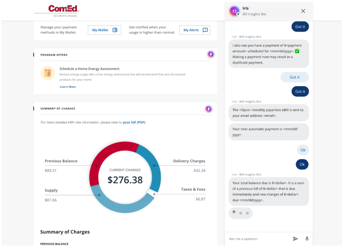This screenshot has height=246, width=342.
Task: Click the dark Got it reply below scheduled payment
Action: [300, 91]
